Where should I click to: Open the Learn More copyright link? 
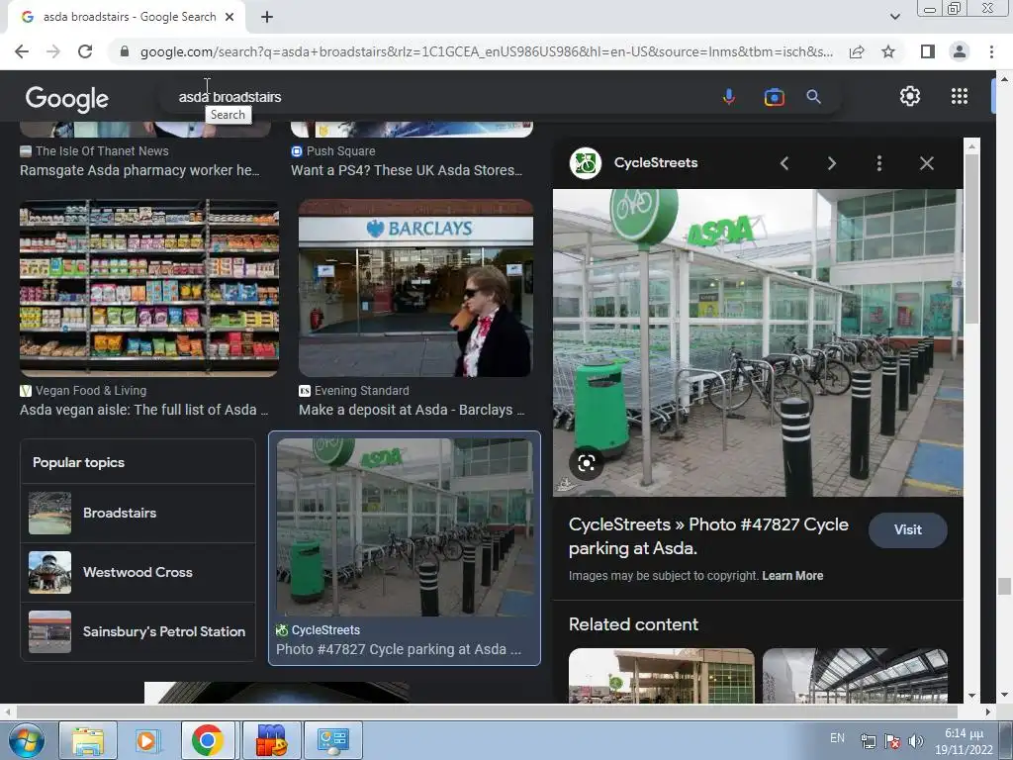(x=792, y=576)
